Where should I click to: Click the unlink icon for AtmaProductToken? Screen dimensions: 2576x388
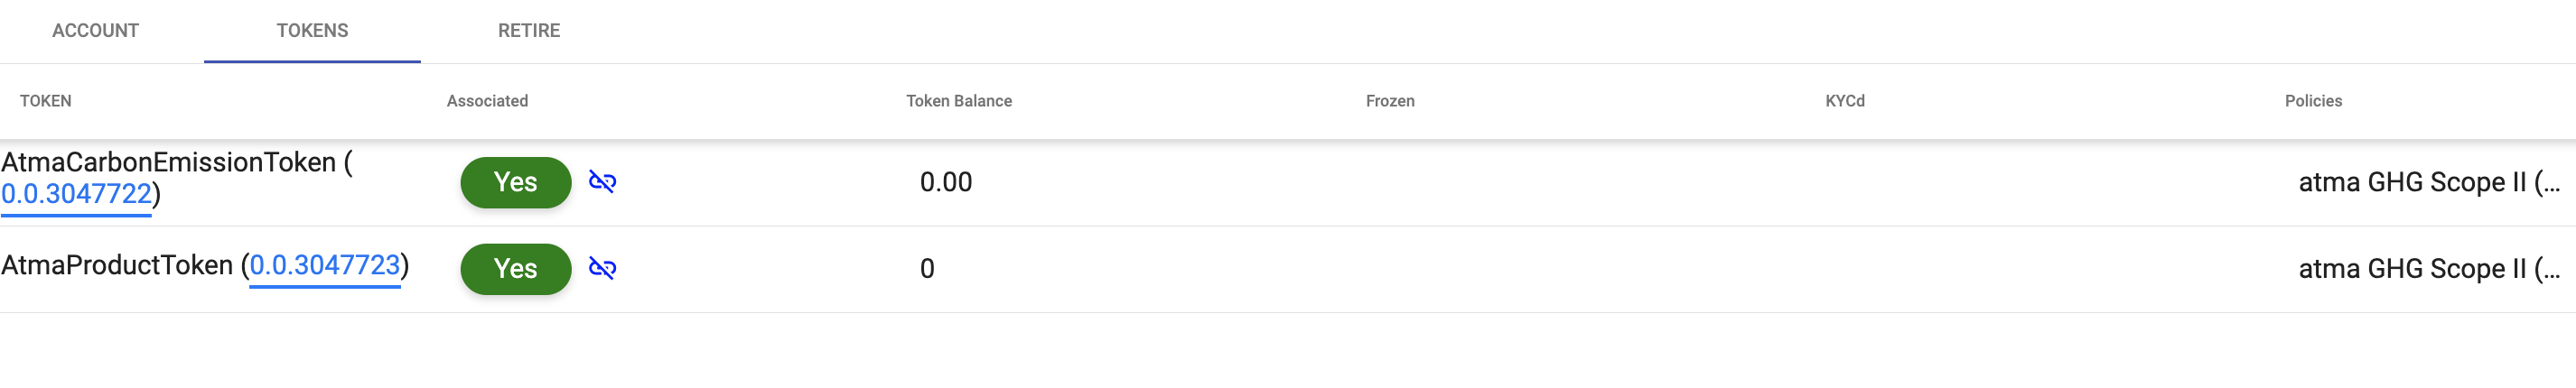coord(602,268)
